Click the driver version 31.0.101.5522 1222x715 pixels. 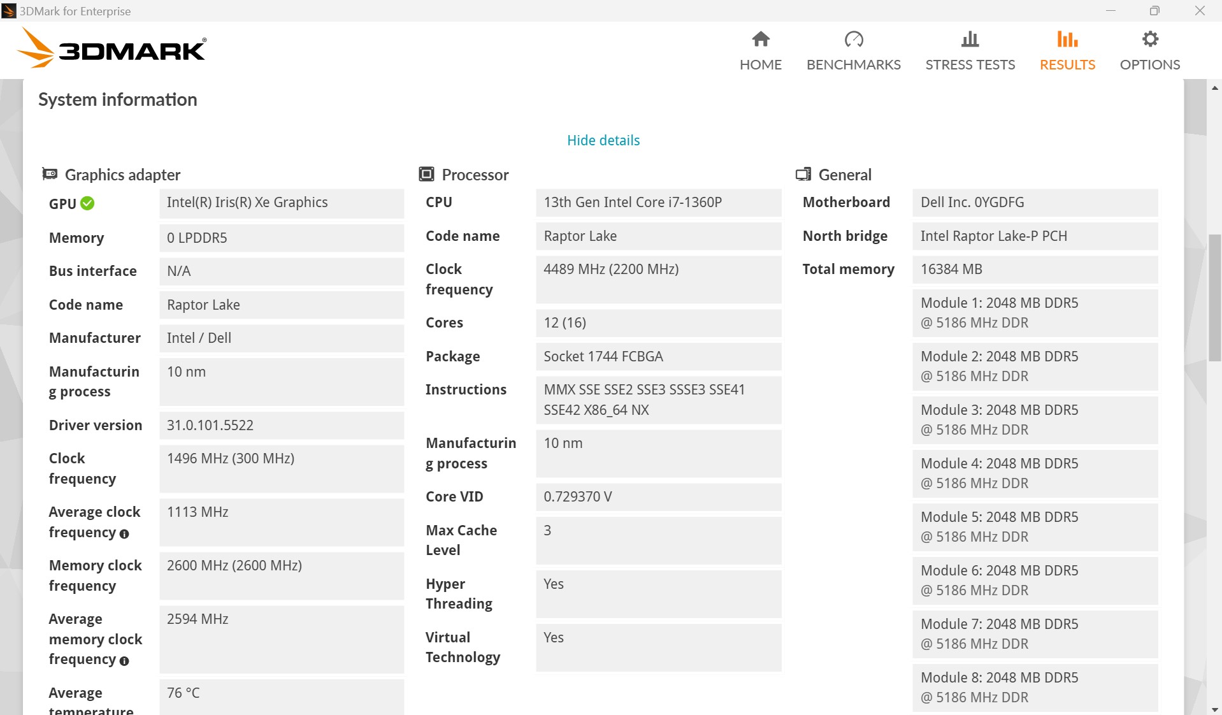coord(282,425)
